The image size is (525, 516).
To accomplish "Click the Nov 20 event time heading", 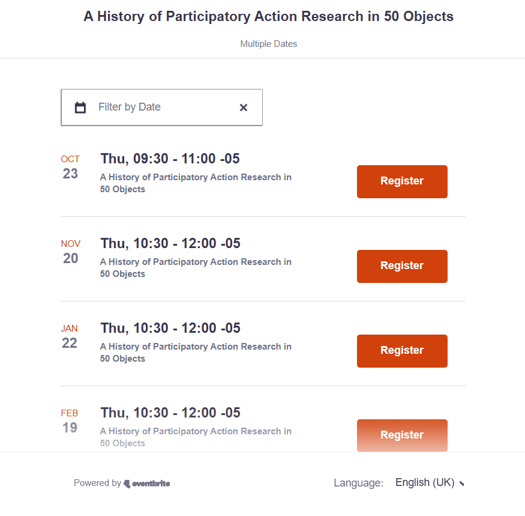I will click(170, 243).
